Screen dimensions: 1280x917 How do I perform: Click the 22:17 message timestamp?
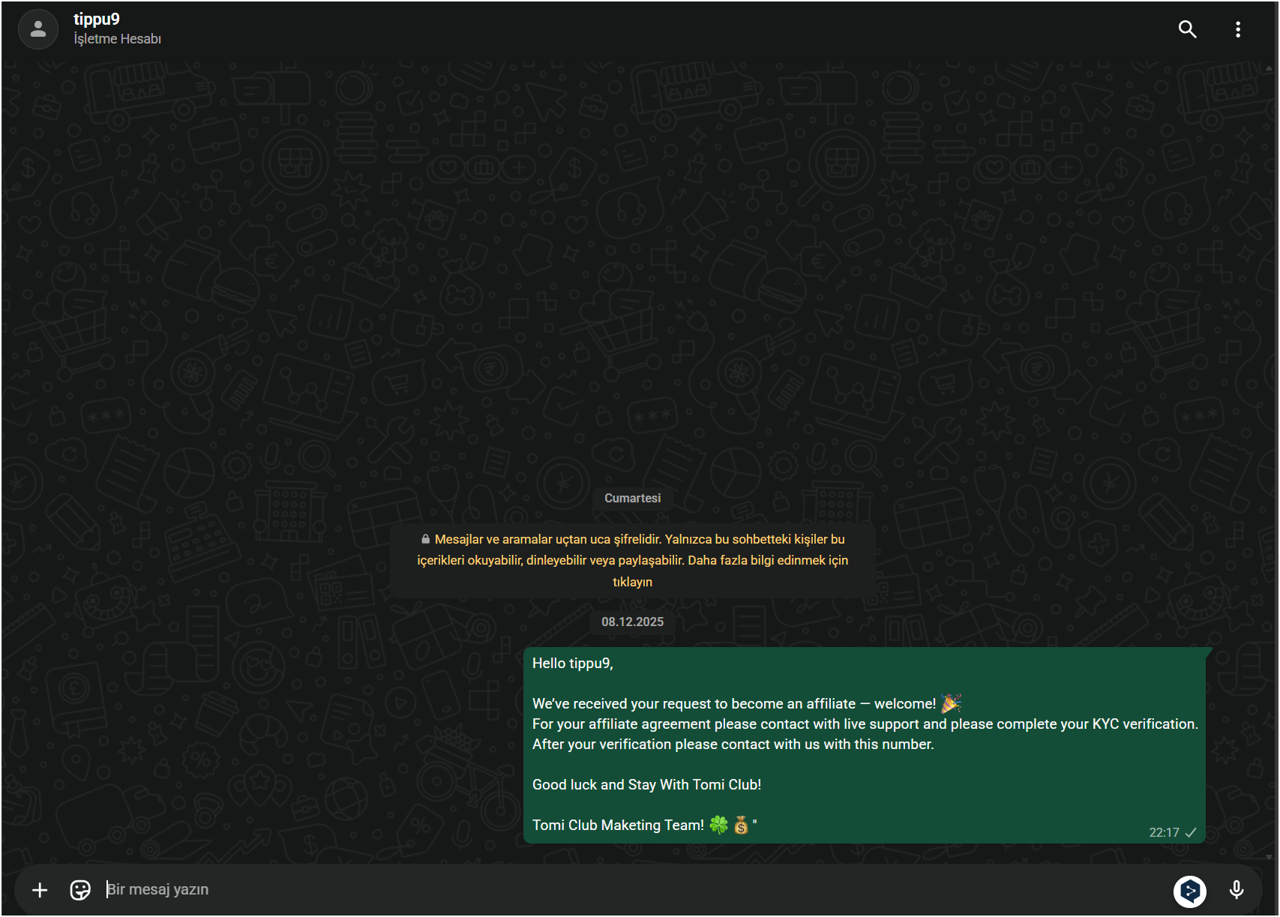[x=1164, y=832]
